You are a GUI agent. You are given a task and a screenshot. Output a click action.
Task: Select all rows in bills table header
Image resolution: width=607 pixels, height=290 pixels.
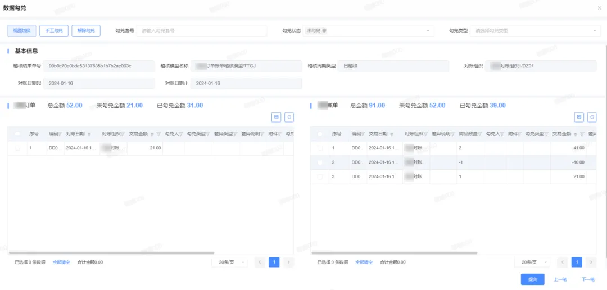[320, 134]
